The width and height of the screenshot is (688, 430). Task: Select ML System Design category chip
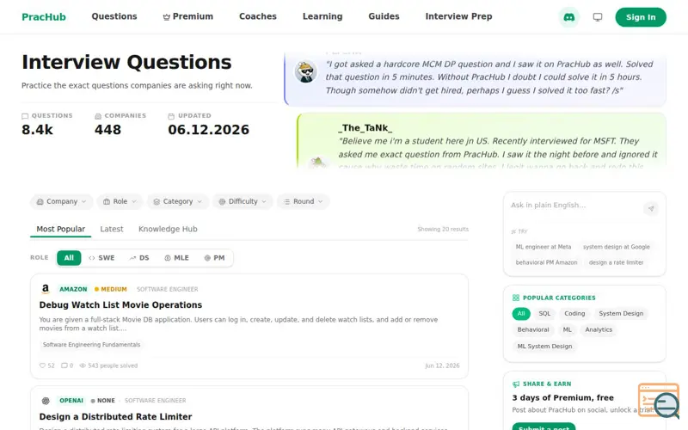click(544, 347)
